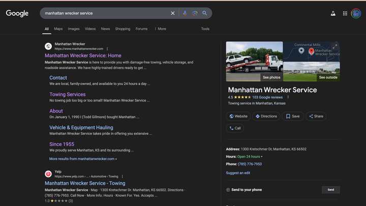Viewport: 366px width, 206px height.
Task: Save Manhattan Wrecker Service place
Action: tap(293, 116)
